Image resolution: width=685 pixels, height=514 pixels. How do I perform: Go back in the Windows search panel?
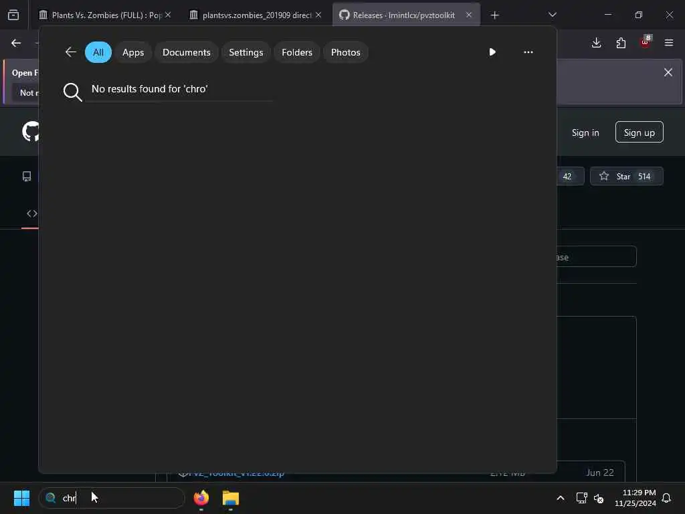[x=71, y=52]
